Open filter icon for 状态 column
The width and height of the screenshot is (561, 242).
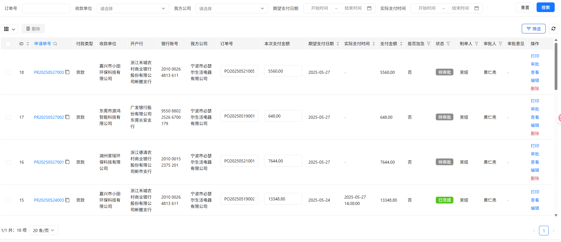coord(448,44)
